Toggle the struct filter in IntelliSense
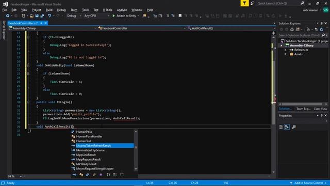Image resolution: width=330 pixels, height=186 pixels. 88,175
